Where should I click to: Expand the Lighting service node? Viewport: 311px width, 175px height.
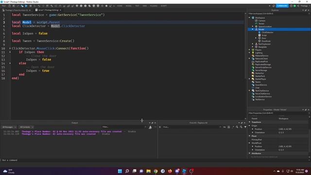pos(249,53)
